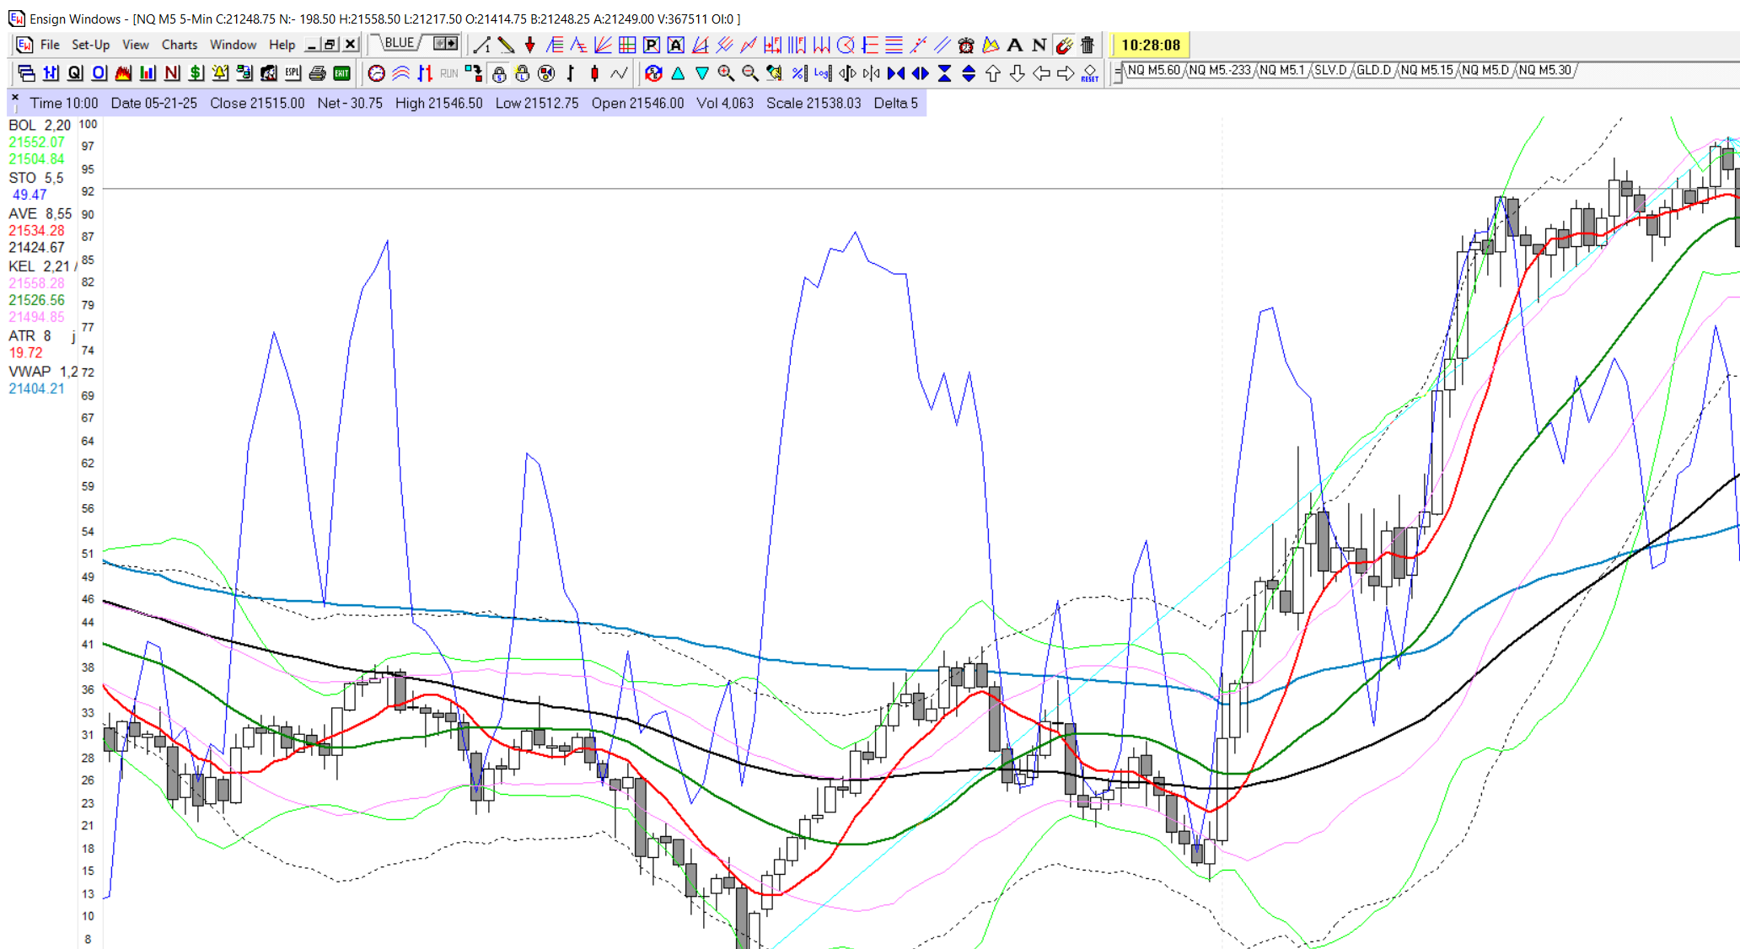The height and width of the screenshot is (949, 1740).
Task: Click the boxed A tool icon
Action: pos(675,46)
